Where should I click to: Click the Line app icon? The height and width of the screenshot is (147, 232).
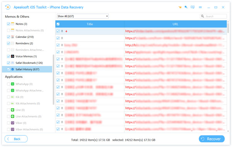(x=13, y=110)
